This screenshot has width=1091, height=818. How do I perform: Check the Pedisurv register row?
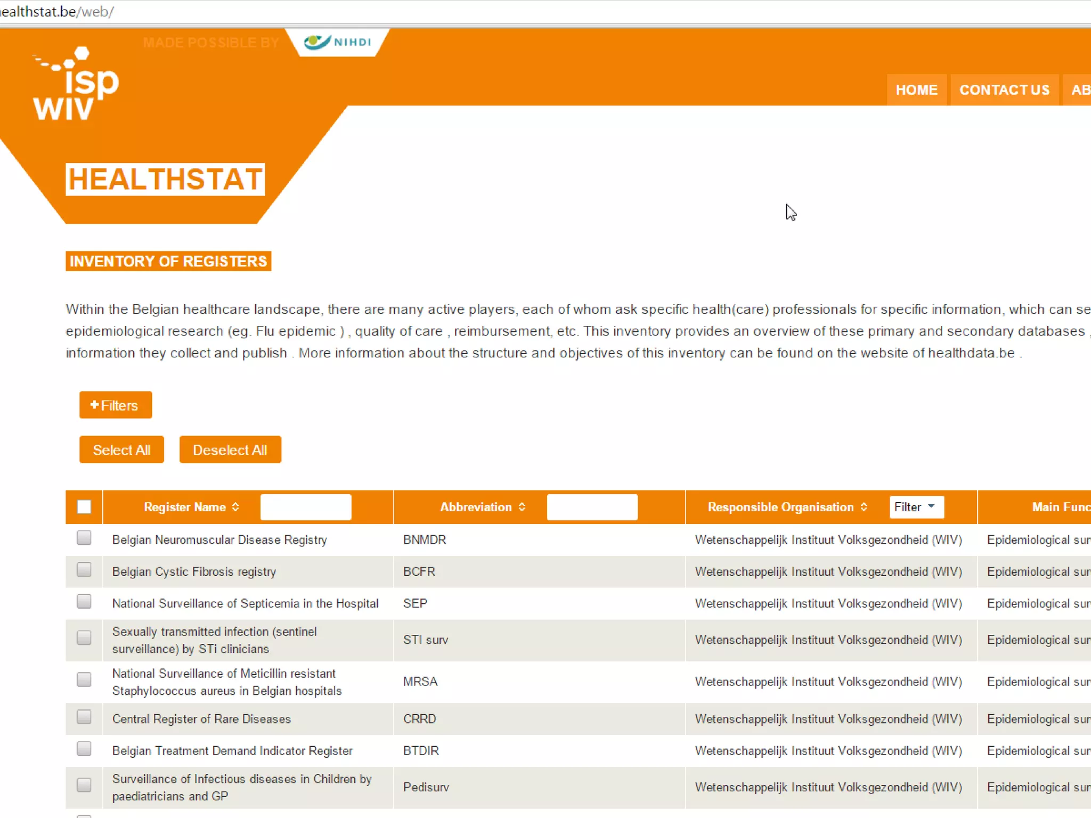tap(84, 785)
